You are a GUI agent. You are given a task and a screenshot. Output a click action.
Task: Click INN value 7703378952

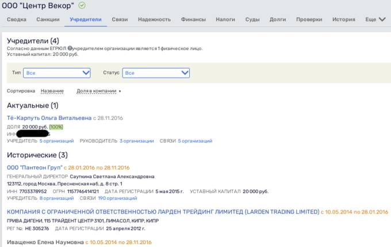coord(33,191)
